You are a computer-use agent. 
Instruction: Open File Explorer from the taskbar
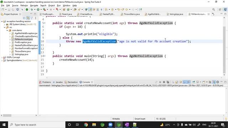click(94, 125)
